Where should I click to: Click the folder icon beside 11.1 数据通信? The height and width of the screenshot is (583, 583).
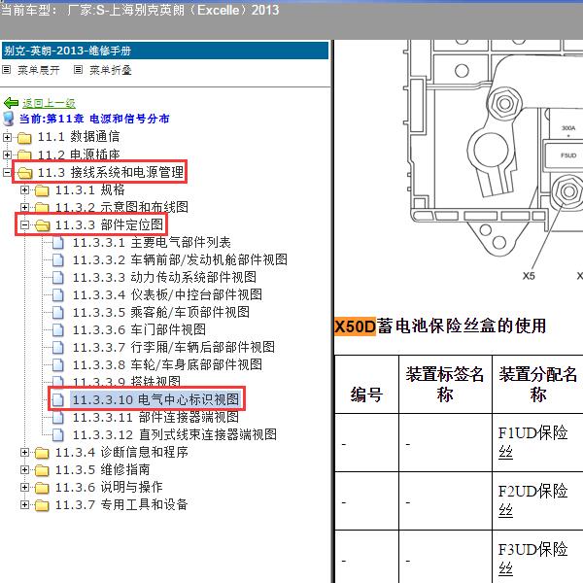click(24, 138)
